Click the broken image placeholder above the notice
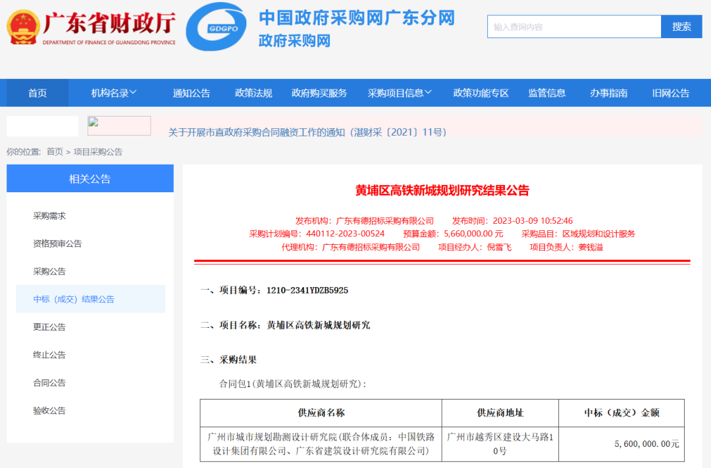The height and width of the screenshot is (468, 711). click(x=118, y=125)
